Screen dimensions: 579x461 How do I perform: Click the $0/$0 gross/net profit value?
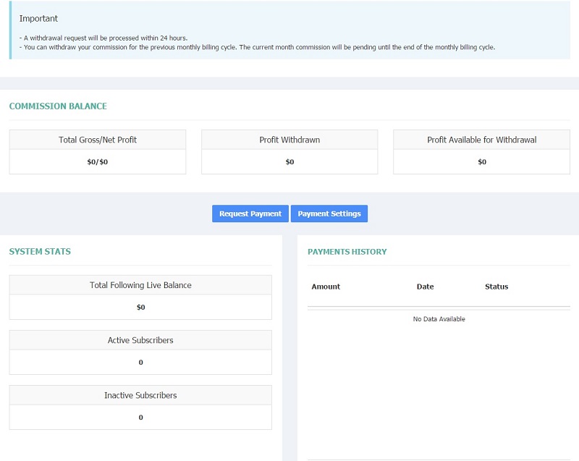pyautogui.click(x=98, y=162)
